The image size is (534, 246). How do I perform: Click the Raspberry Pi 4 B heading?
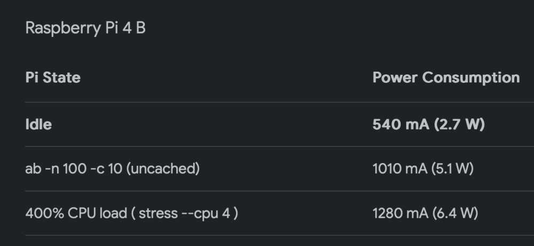click(x=85, y=28)
